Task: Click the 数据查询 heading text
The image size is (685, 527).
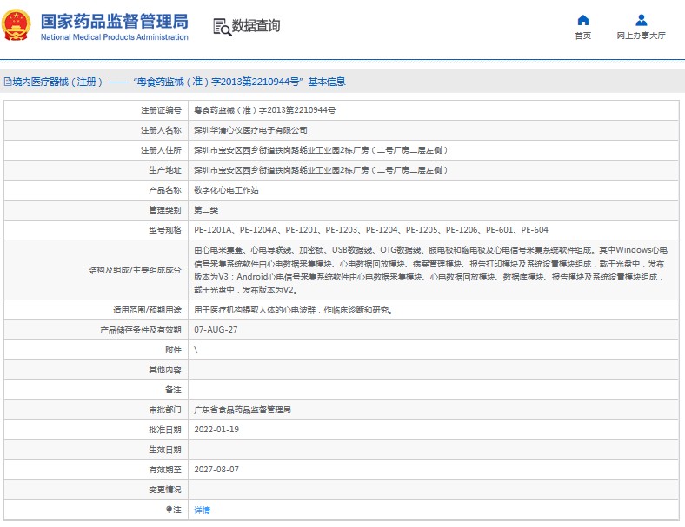Action: [x=256, y=26]
